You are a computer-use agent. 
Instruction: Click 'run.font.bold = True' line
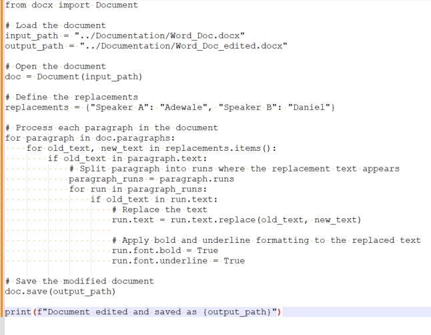point(165,250)
